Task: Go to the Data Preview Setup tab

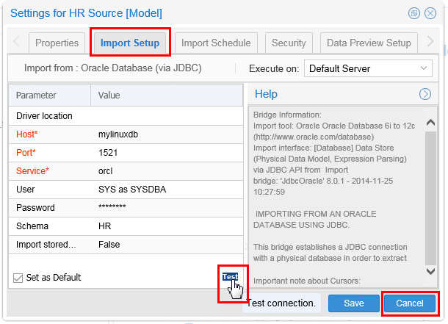Action: click(369, 43)
